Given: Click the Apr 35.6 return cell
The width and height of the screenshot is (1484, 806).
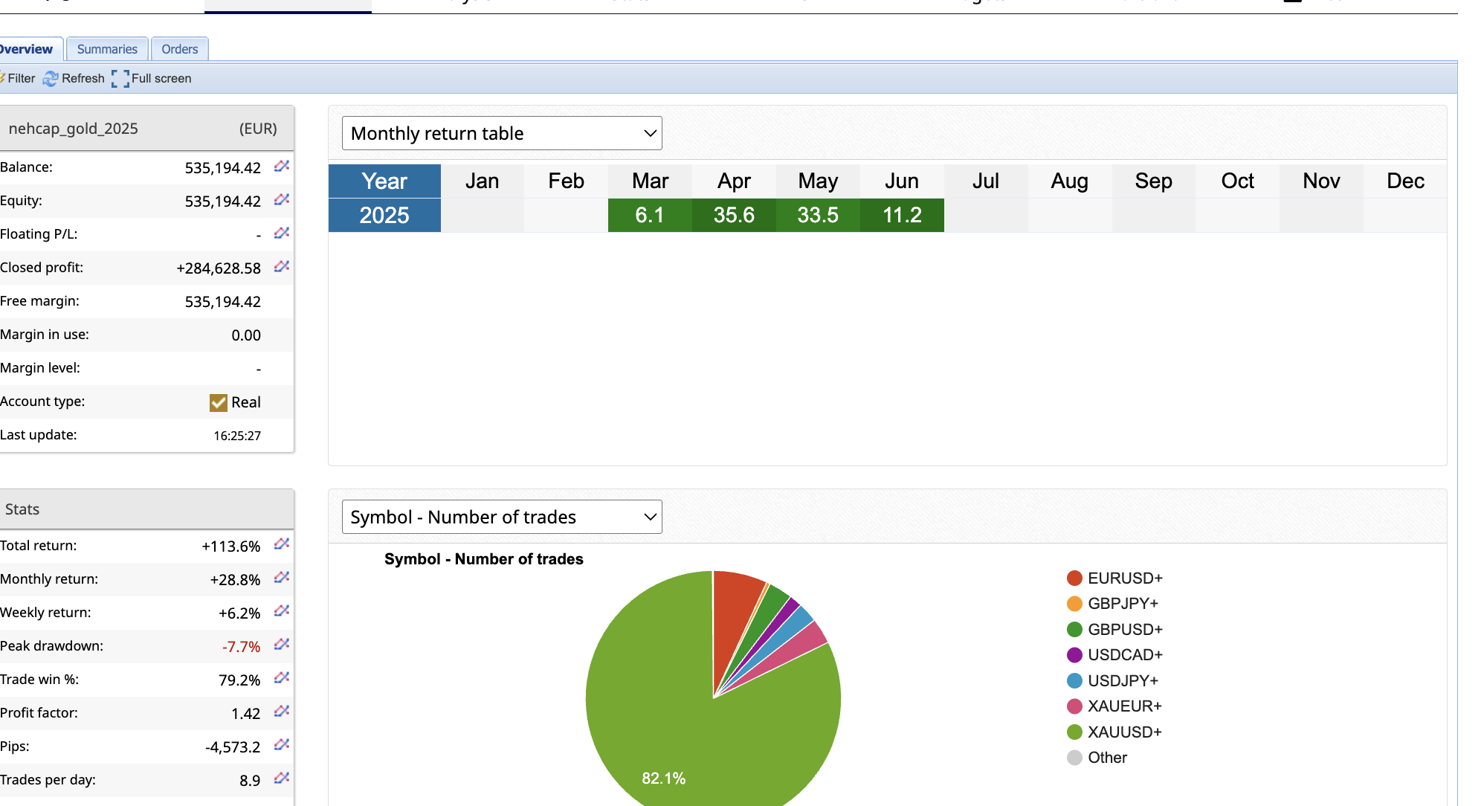Looking at the screenshot, I should tap(734, 215).
